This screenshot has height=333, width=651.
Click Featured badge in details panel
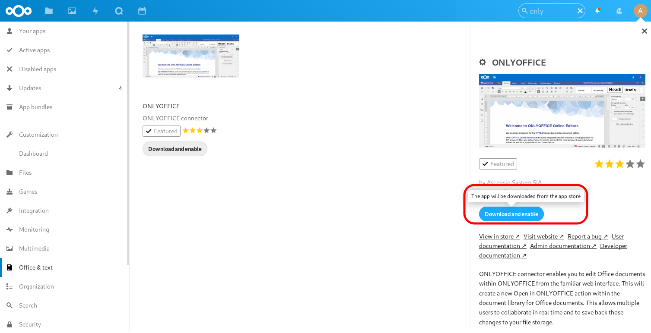(x=498, y=164)
